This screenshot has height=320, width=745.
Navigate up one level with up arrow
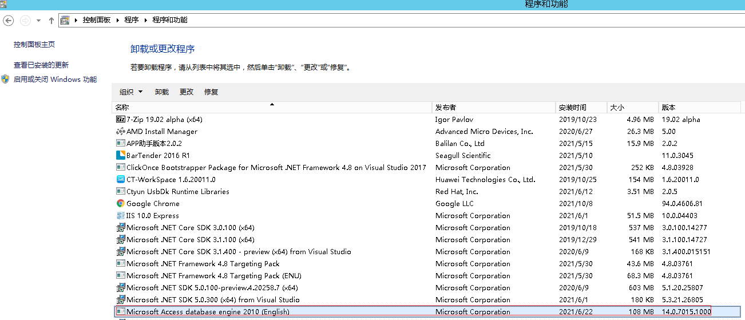click(x=51, y=20)
